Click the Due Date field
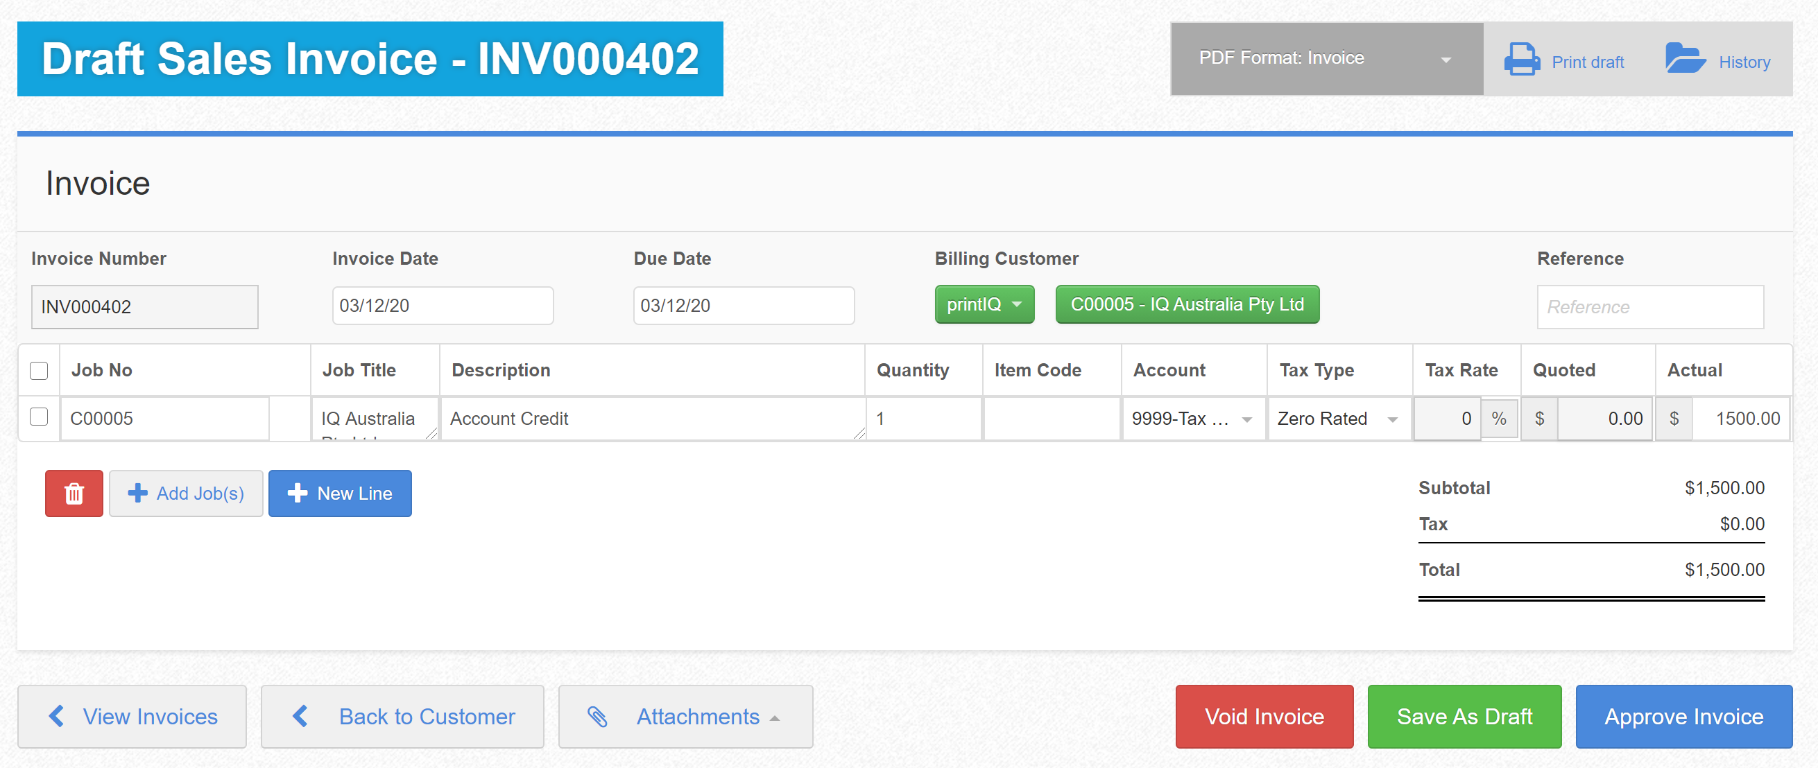Viewport: 1818px width, 768px height. click(x=742, y=306)
